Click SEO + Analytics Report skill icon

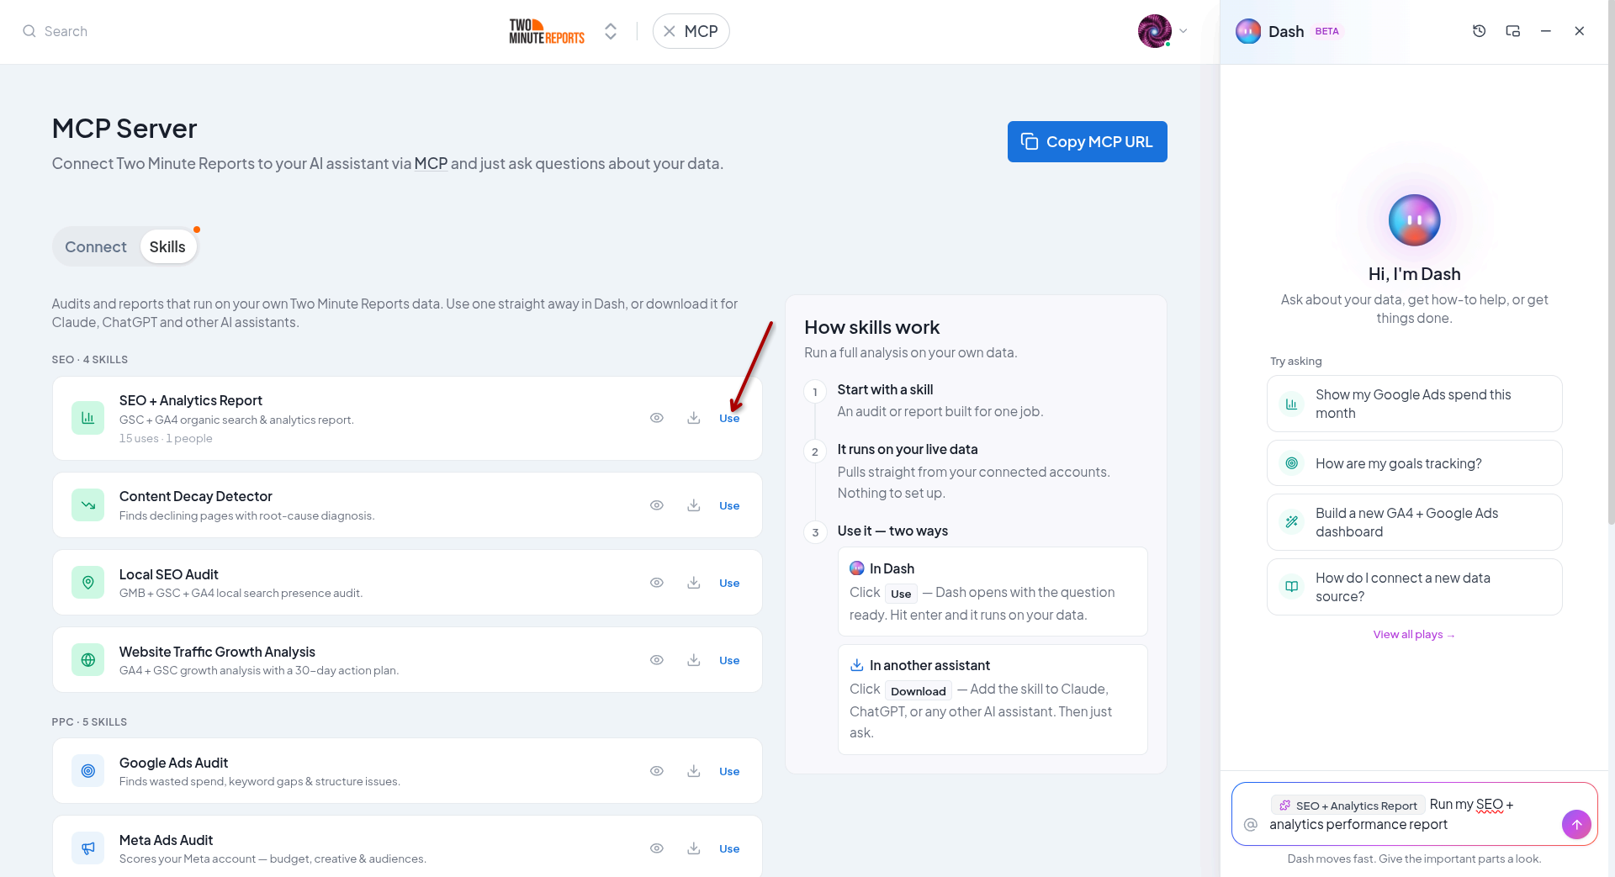(x=87, y=418)
